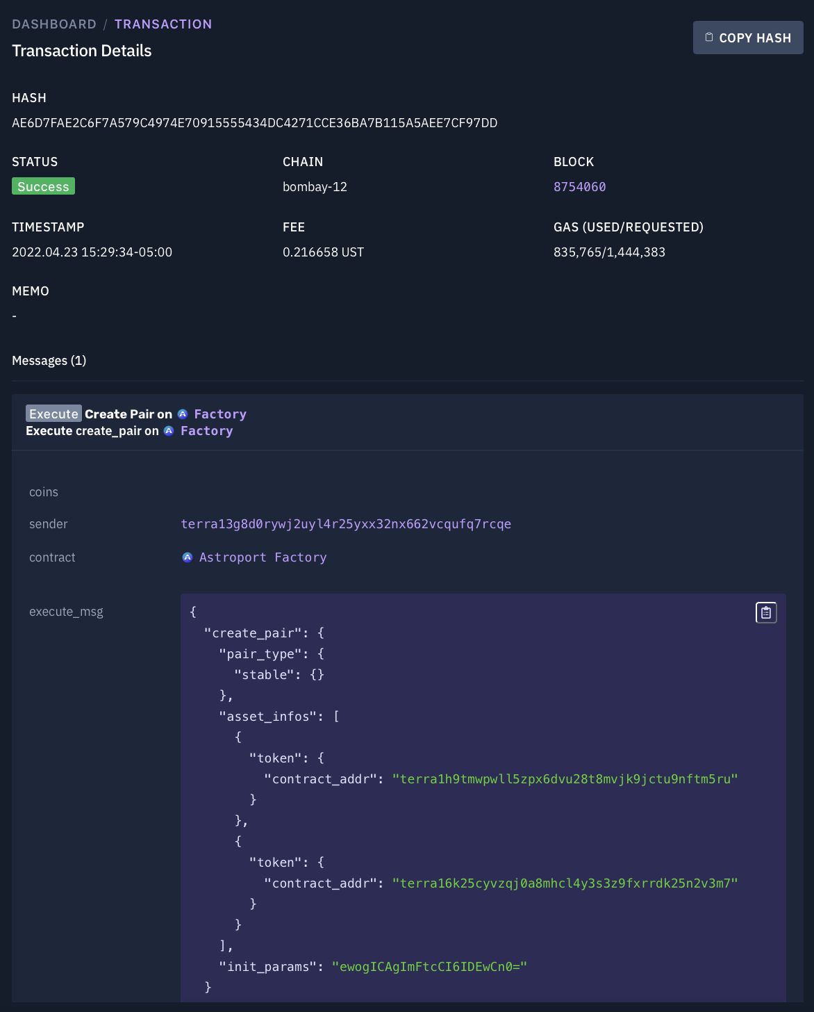Select second contract_addr terra16k25cyvzqj0a8mhcl4y3s3z9fxrrdk25n2v3m7
The width and height of the screenshot is (814, 1012).
[x=565, y=883]
